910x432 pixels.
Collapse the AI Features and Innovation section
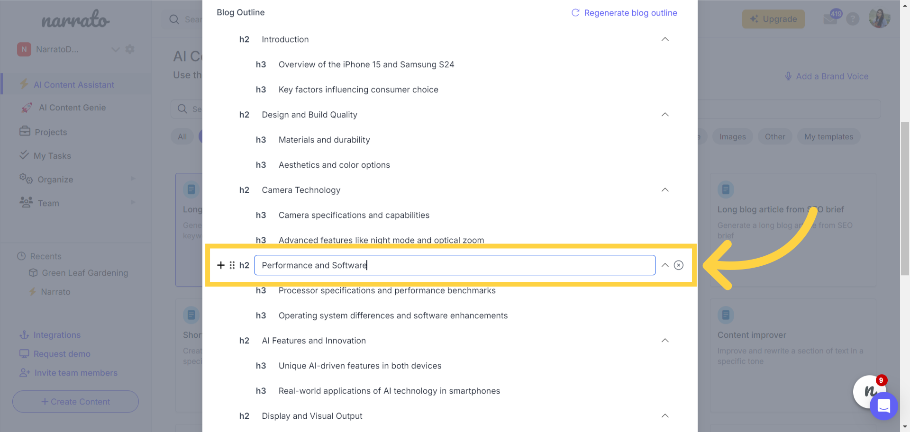[x=665, y=341]
